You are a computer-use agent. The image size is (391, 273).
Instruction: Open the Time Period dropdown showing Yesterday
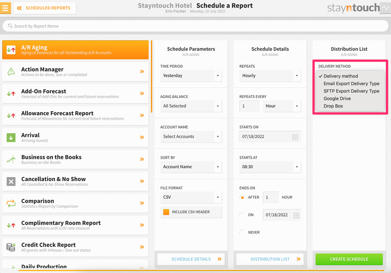tap(191, 76)
